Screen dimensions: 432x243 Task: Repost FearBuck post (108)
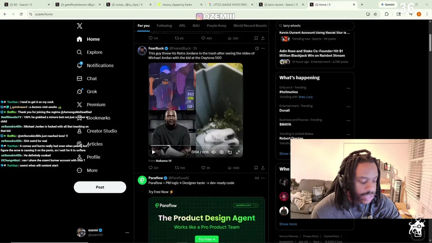click(180, 168)
